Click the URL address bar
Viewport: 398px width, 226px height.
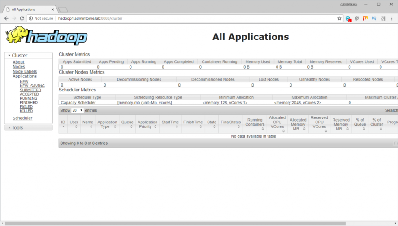pyautogui.click(x=179, y=18)
